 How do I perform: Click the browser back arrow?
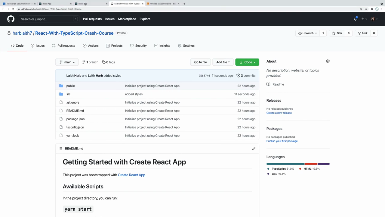(3, 9)
